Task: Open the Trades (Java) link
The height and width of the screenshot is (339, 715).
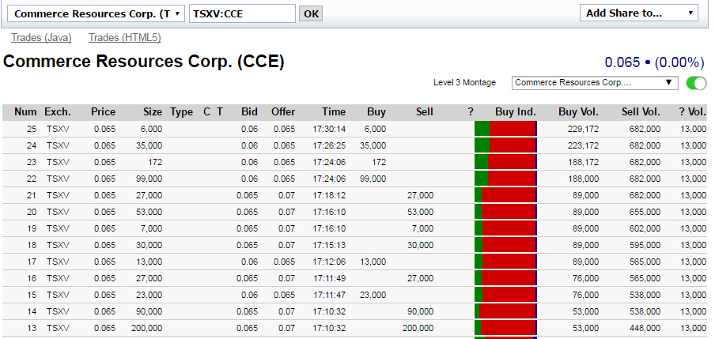Action: [x=41, y=37]
